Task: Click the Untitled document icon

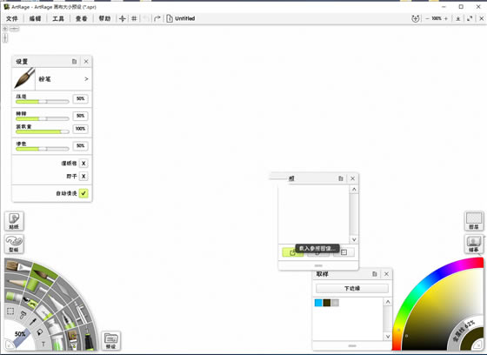Action: click(x=170, y=18)
